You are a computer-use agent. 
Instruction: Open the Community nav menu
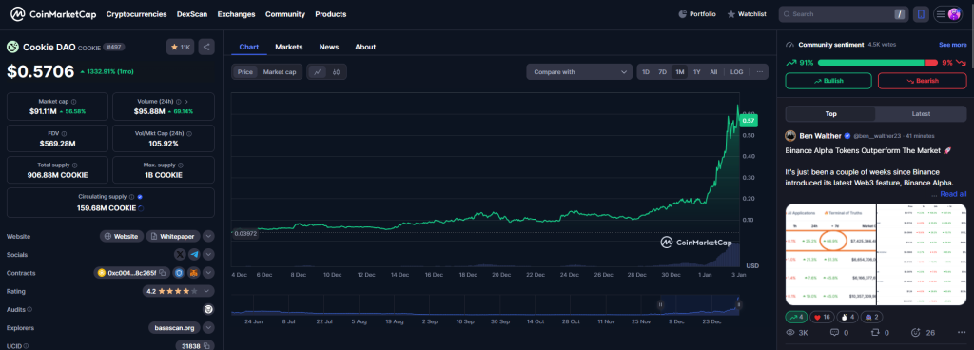[x=285, y=13]
